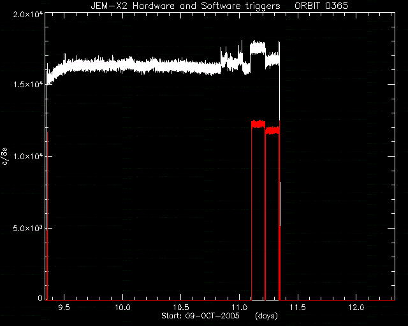Click the 9.5 x-axis tick label
Viewport: 408px width, 326px height.
point(64,308)
